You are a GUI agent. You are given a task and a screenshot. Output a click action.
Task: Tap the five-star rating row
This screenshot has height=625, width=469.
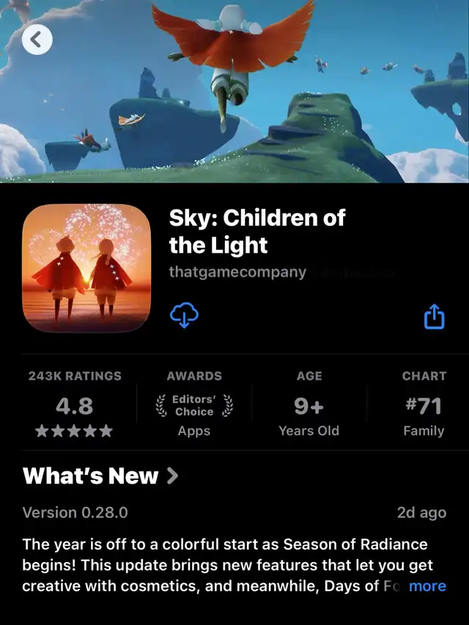click(x=74, y=431)
